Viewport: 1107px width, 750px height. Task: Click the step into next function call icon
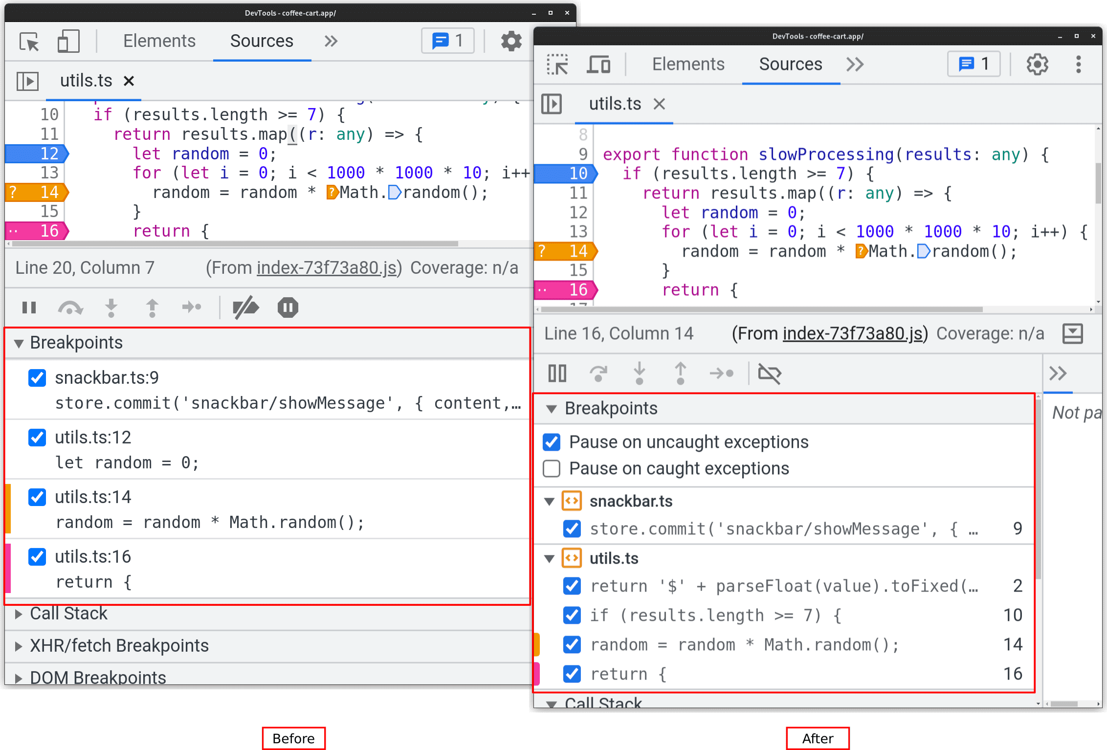(109, 308)
